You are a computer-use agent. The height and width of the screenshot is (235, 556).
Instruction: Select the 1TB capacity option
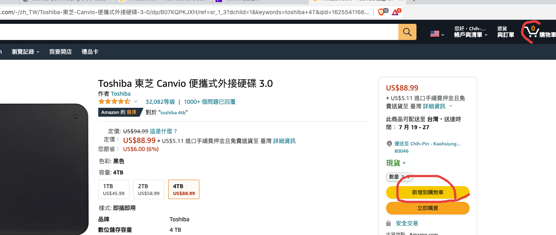pyautogui.click(x=114, y=189)
